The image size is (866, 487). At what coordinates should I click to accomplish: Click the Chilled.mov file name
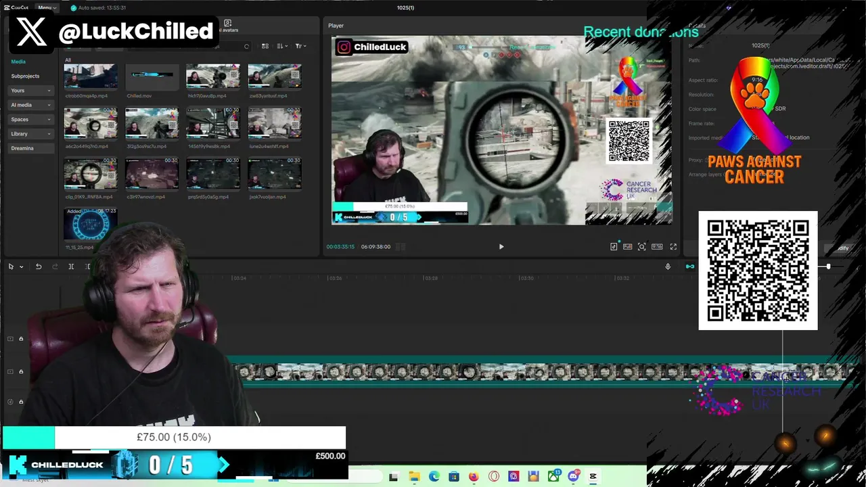pos(139,96)
